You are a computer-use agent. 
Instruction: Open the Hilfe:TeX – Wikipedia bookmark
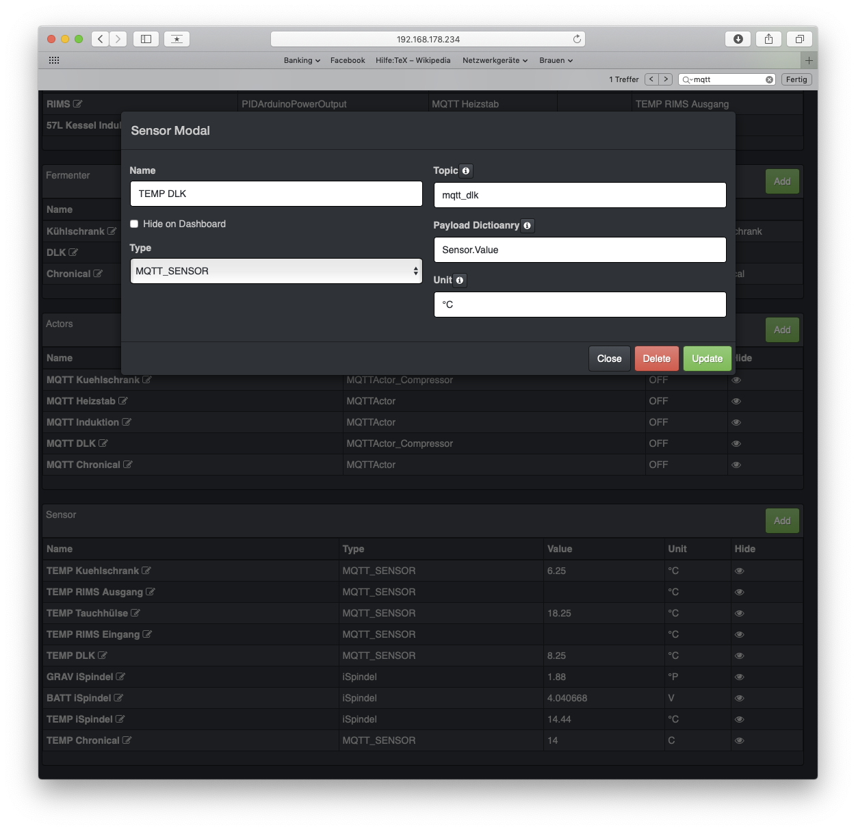pyautogui.click(x=413, y=60)
